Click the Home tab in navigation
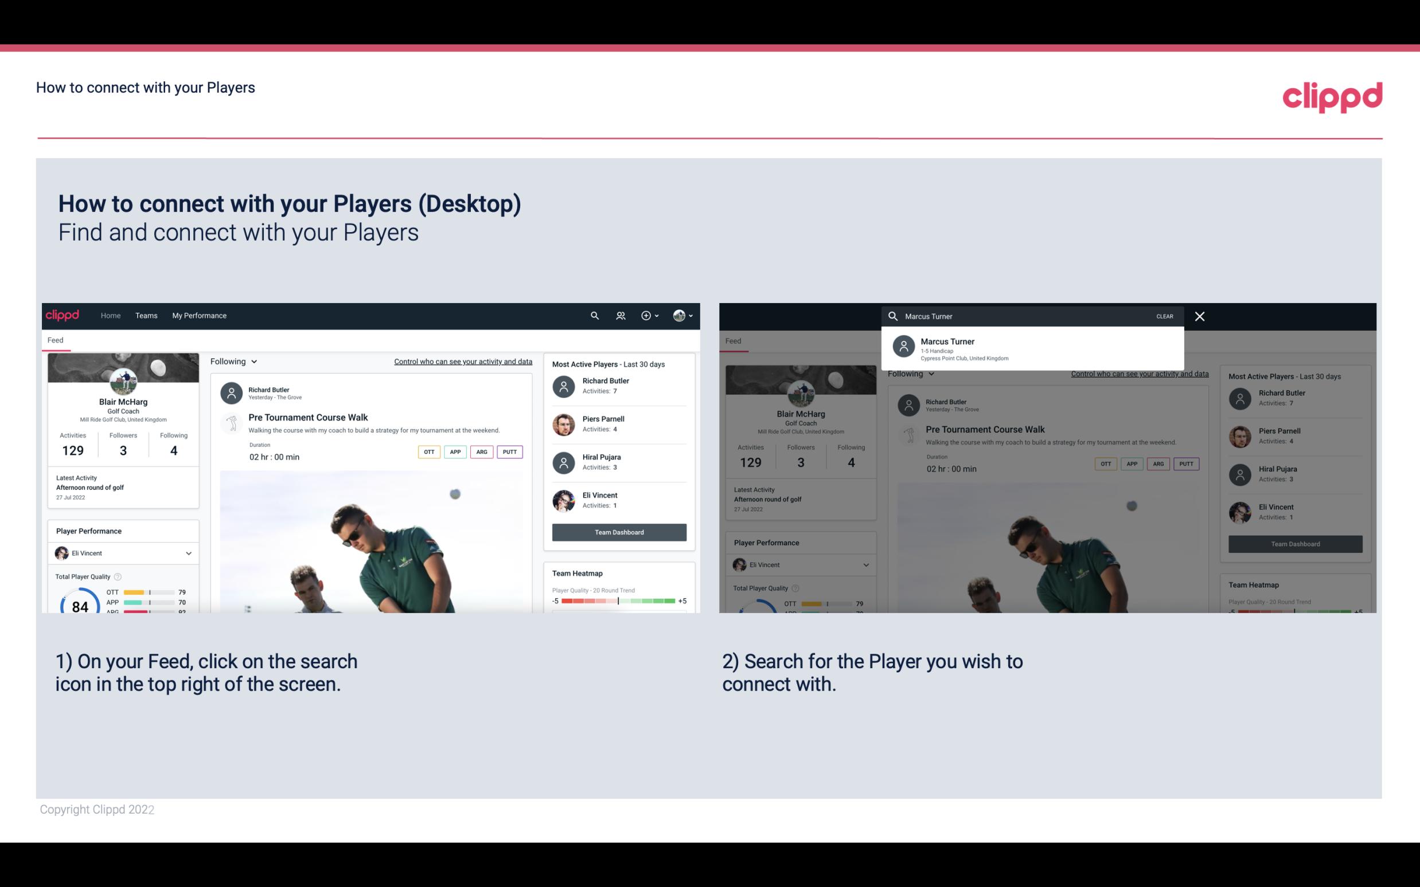Screen dimensions: 1420x887 pos(111,315)
